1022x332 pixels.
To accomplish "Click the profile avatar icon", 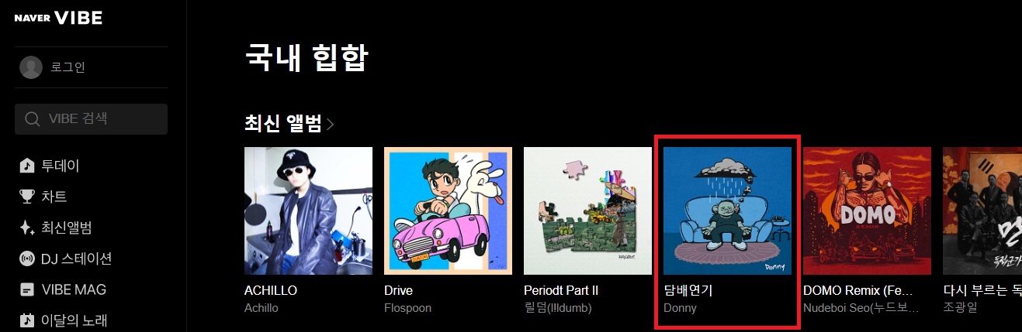I will [x=31, y=67].
